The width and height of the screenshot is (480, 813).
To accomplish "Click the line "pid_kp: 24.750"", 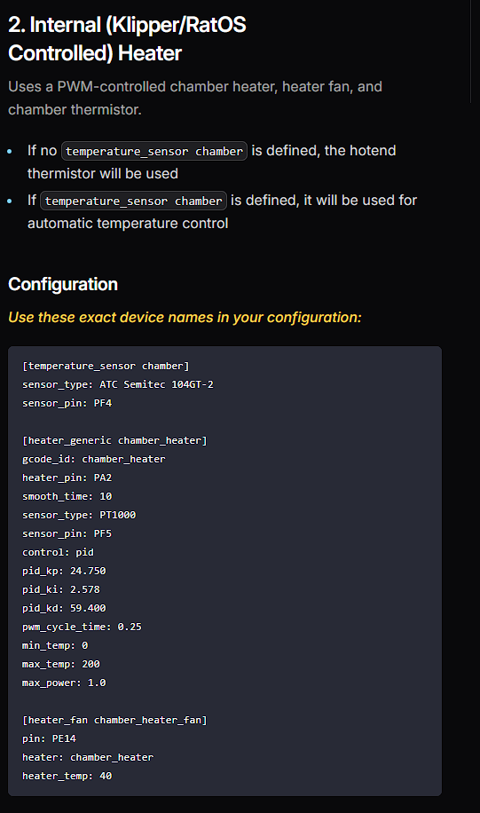I will pyautogui.click(x=64, y=572).
